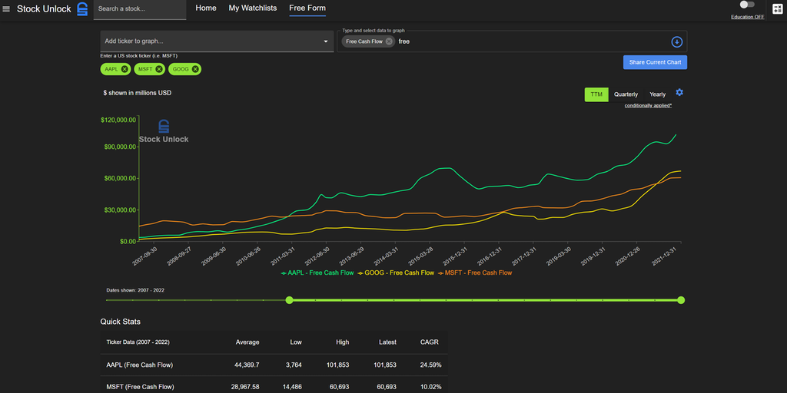Open chart settings gear icon

(679, 93)
